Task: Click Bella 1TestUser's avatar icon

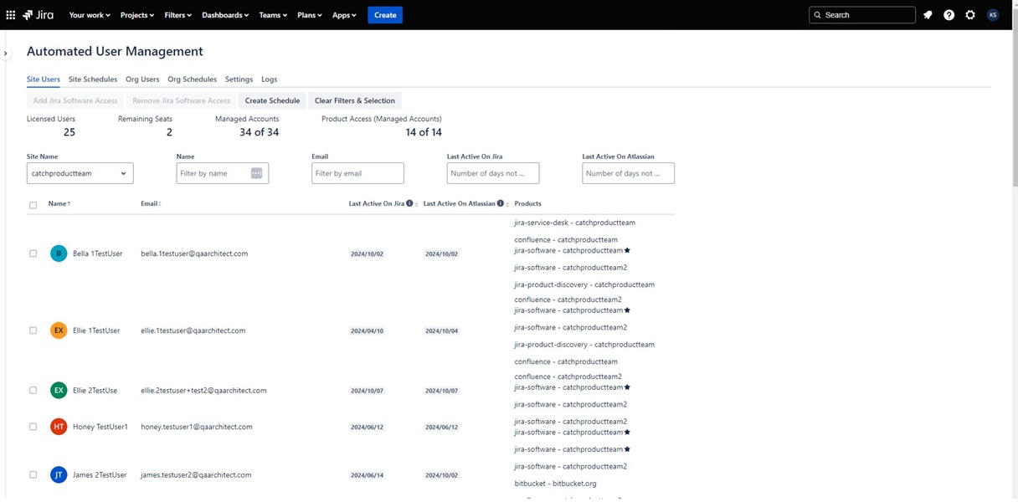Action: point(59,253)
